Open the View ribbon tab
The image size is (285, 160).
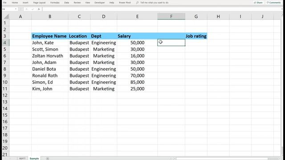click(88, 3)
